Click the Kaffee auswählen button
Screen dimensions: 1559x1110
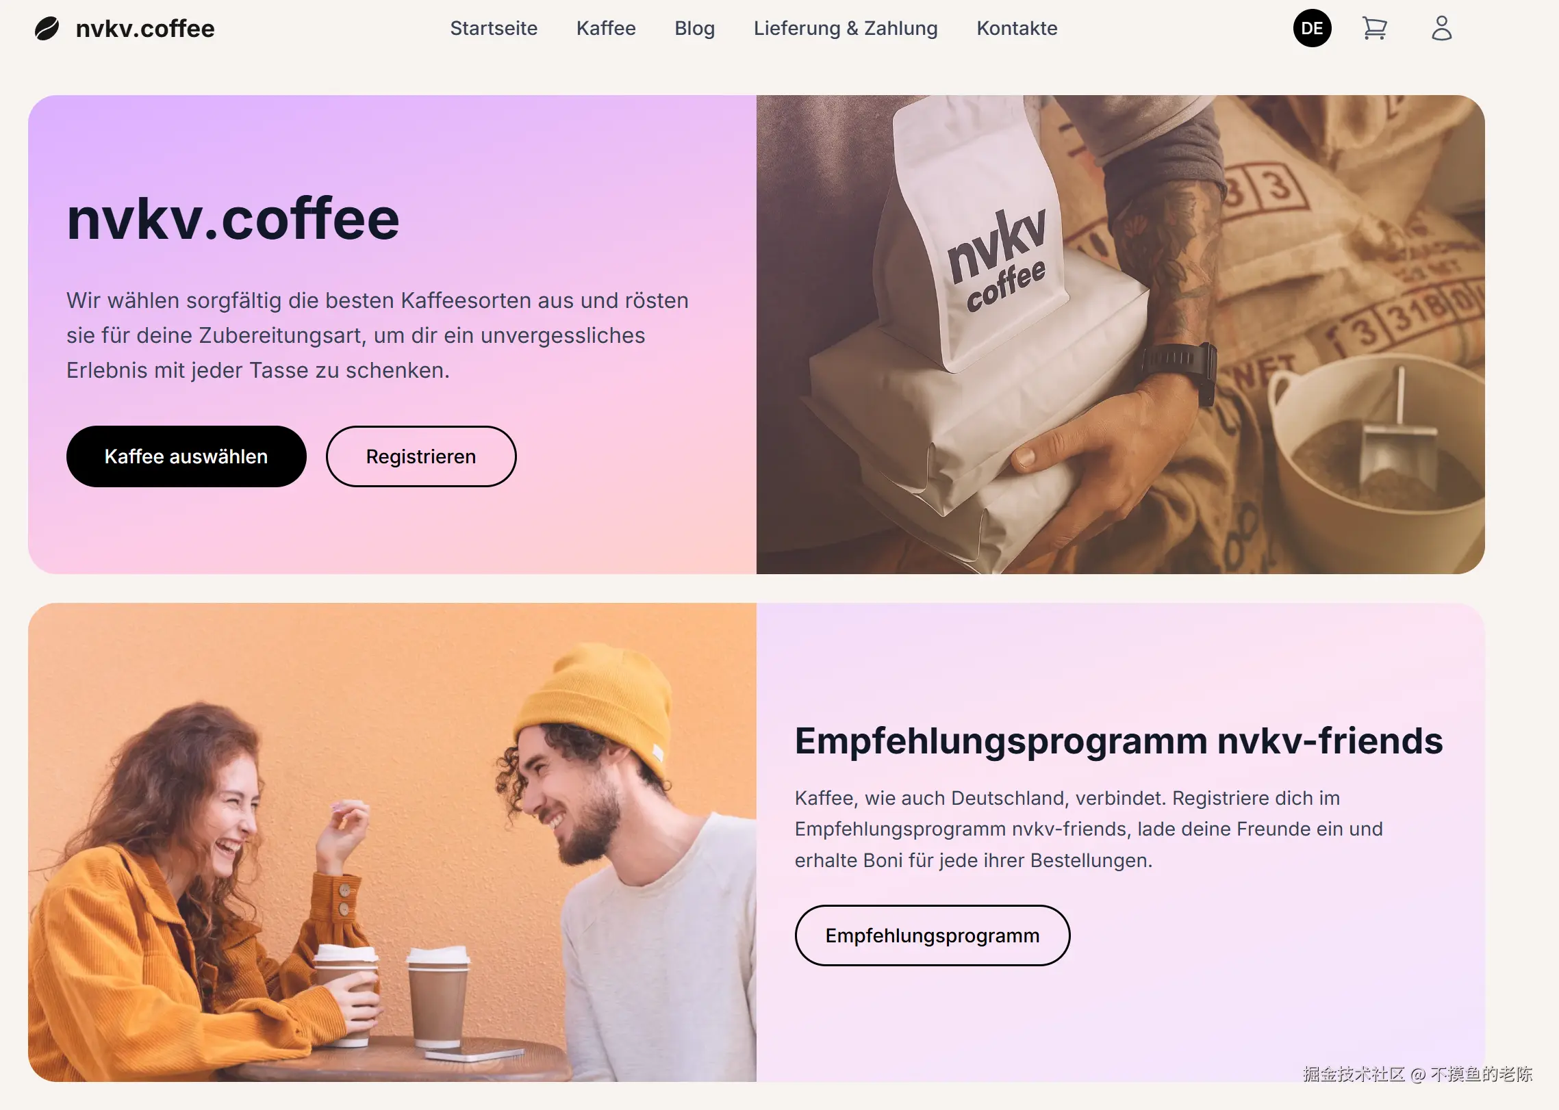coord(186,456)
